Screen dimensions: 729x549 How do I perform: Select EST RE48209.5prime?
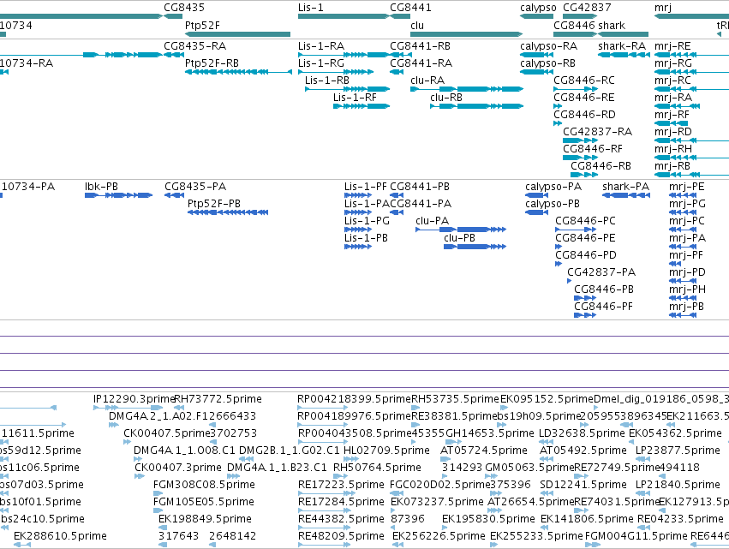point(341,537)
